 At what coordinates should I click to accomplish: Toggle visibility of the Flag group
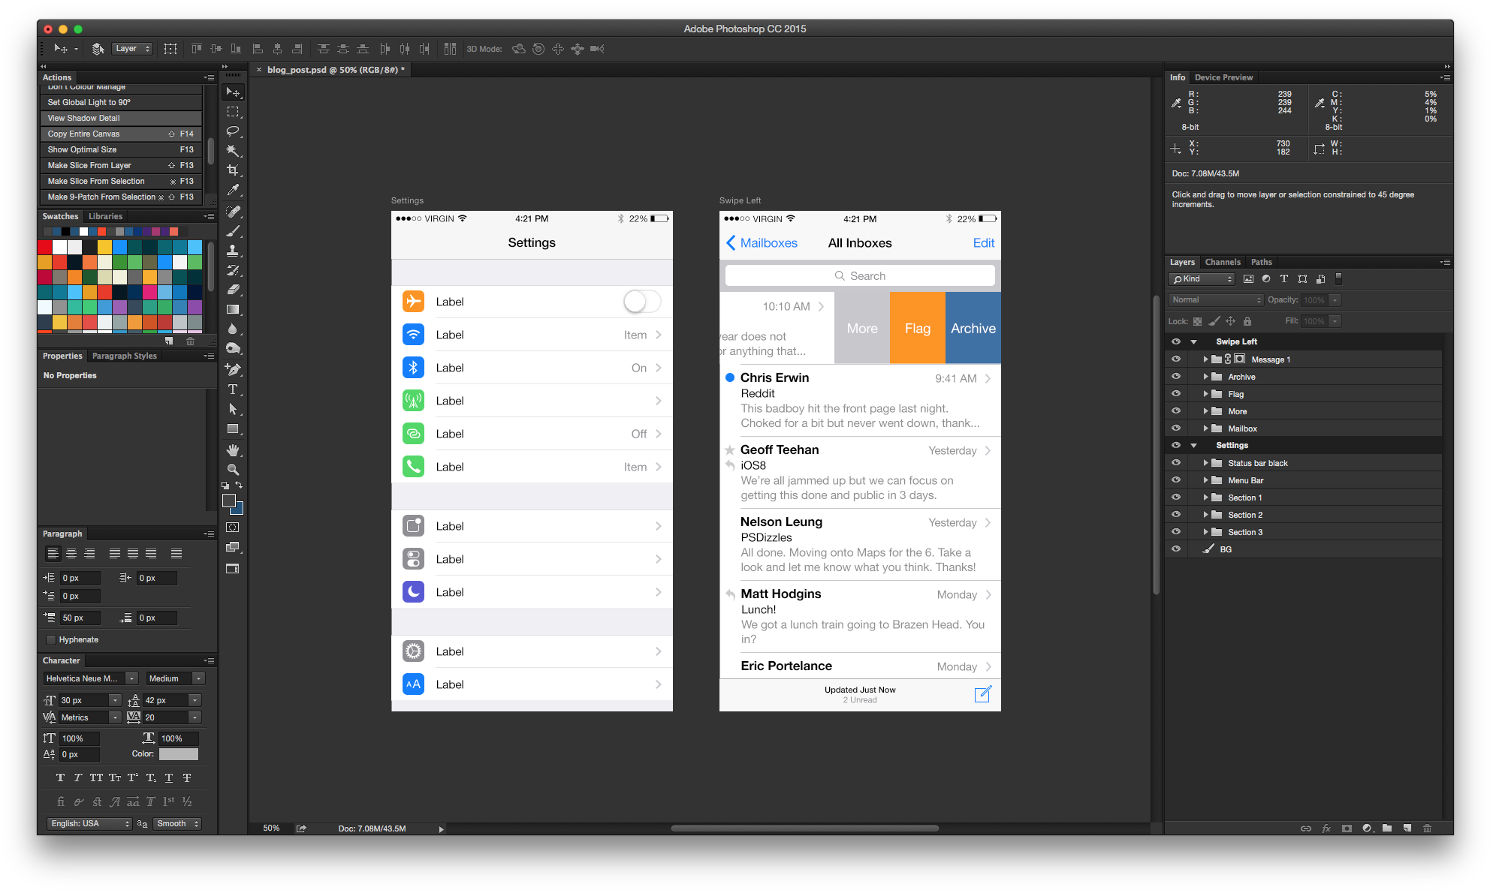(x=1176, y=394)
